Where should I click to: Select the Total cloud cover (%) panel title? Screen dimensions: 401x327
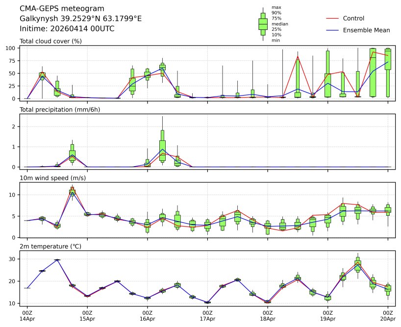(50, 41)
